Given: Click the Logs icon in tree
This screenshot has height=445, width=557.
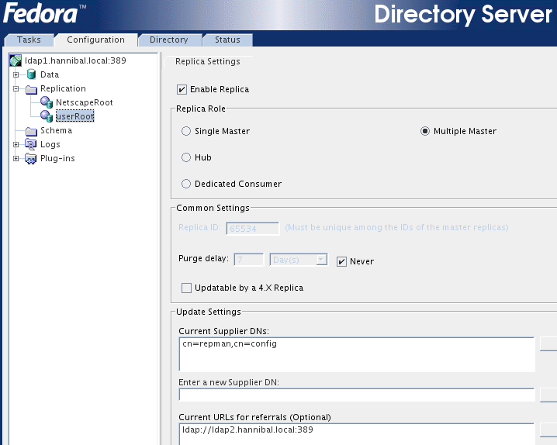Looking at the screenshot, I should pyautogui.click(x=30, y=144).
